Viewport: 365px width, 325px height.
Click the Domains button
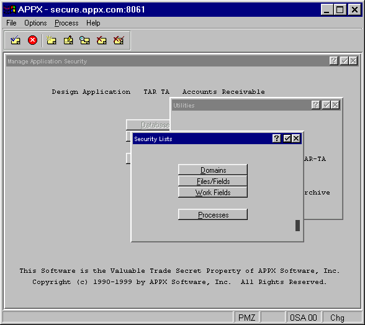(x=213, y=170)
